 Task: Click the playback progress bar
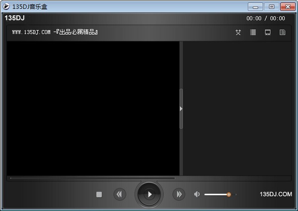(92, 178)
